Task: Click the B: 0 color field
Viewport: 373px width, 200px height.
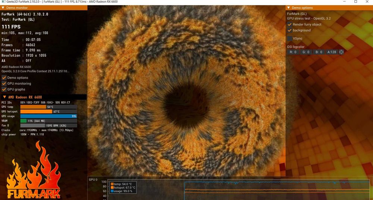Action: tap(319, 52)
